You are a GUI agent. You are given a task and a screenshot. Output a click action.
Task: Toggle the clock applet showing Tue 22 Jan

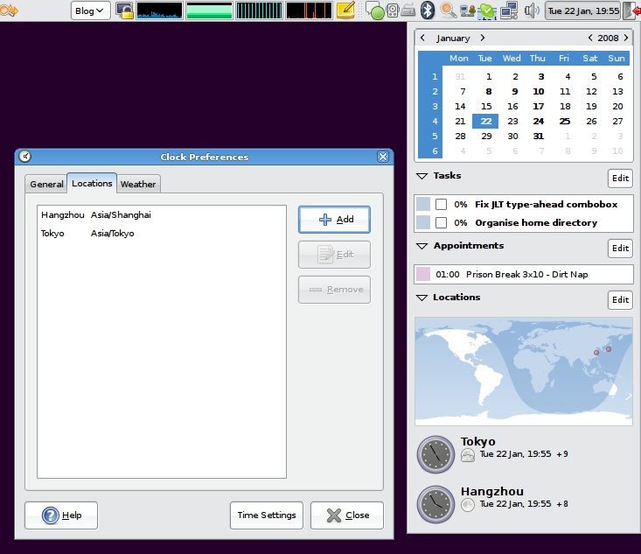pos(583,11)
